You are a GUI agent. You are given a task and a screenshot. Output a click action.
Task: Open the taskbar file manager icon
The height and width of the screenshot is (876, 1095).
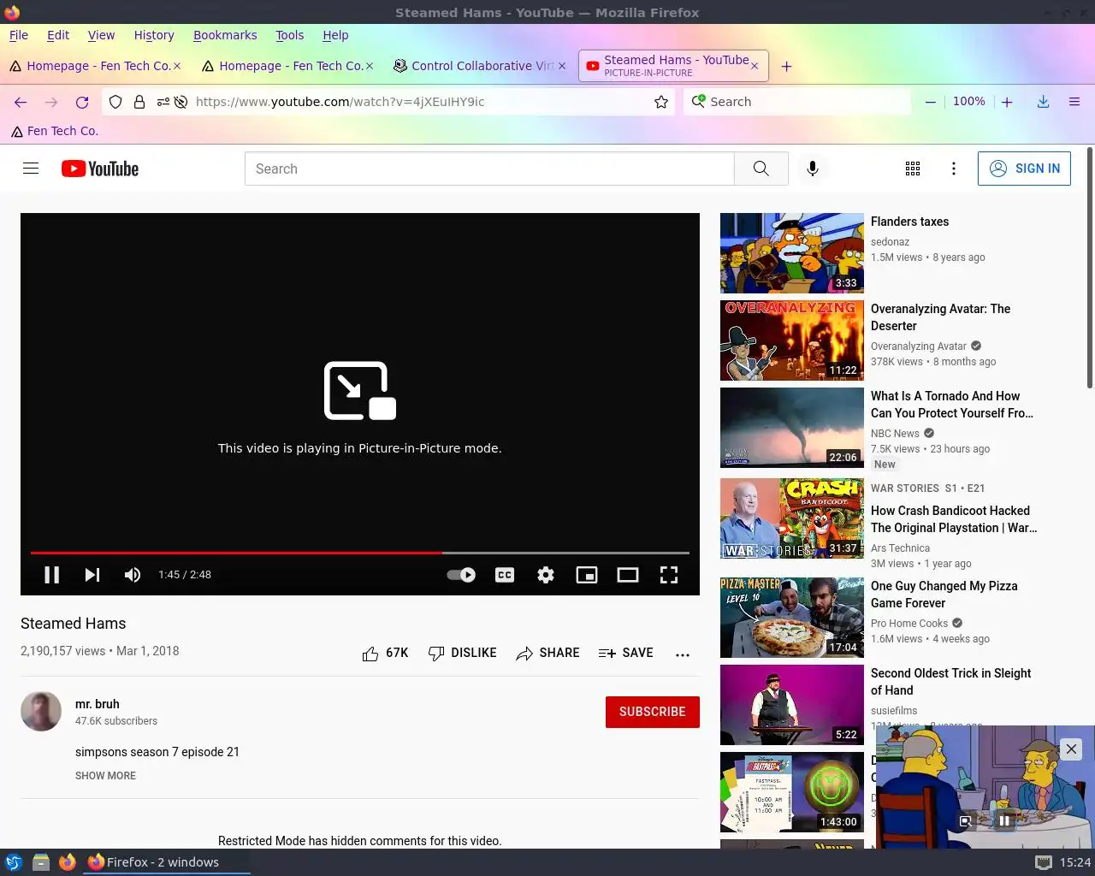(x=40, y=862)
